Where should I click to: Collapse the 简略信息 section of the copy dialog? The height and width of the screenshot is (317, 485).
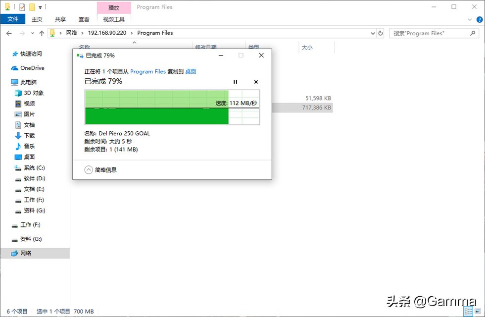click(89, 169)
